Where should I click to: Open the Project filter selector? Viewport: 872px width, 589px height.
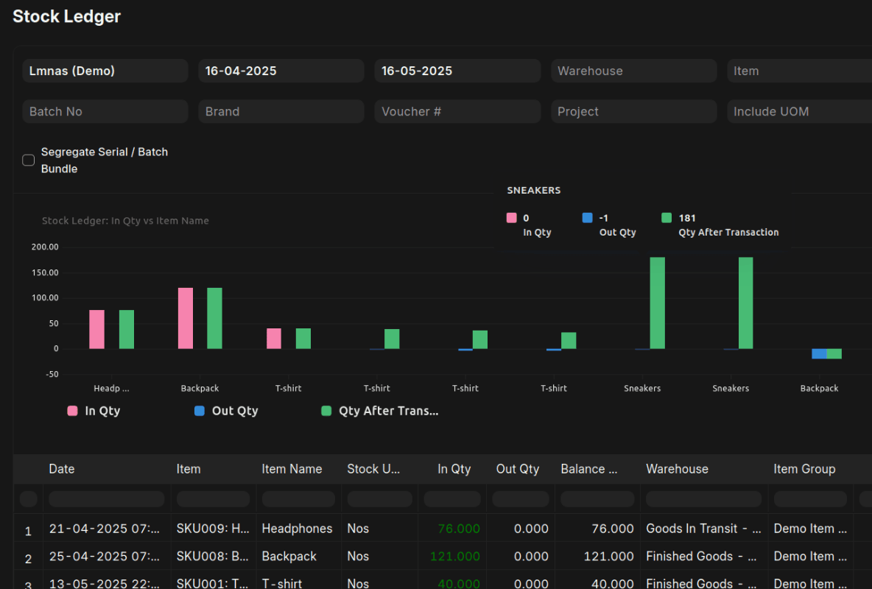[x=633, y=111]
